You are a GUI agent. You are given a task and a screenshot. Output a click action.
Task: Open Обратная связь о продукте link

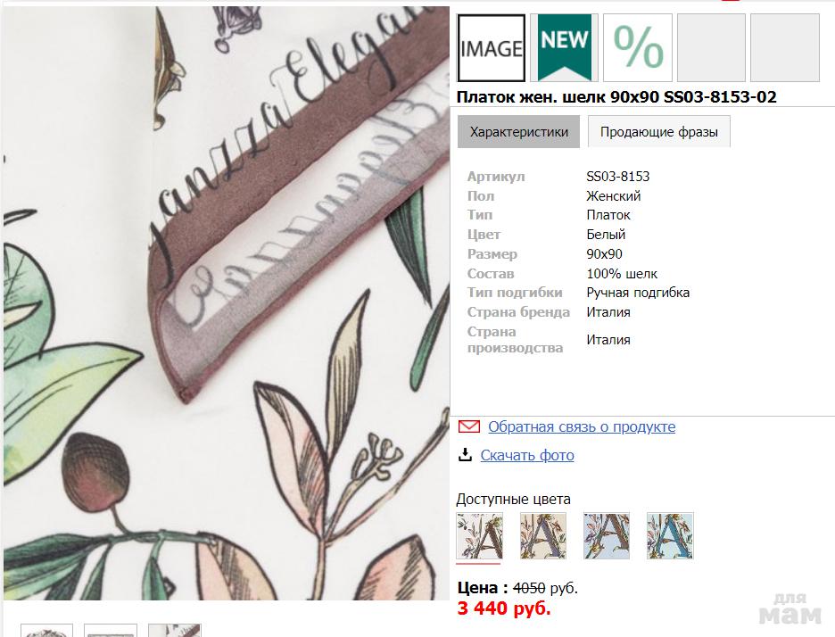(x=582, y=427)
